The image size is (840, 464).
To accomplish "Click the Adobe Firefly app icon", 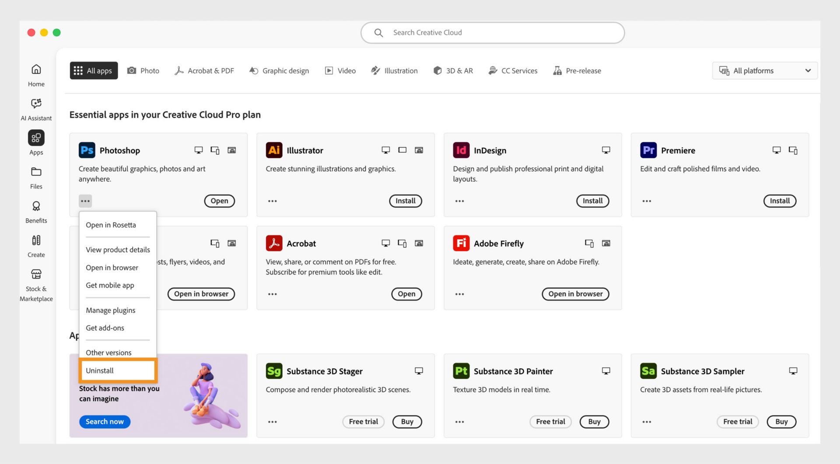I will (x=461, y=243).
